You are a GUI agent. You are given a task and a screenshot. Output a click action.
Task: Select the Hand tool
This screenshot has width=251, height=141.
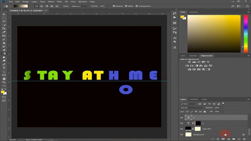[4, 79]
